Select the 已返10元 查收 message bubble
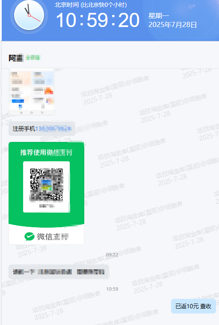This screenshot has height=325, width=219. tap(193, 306)
